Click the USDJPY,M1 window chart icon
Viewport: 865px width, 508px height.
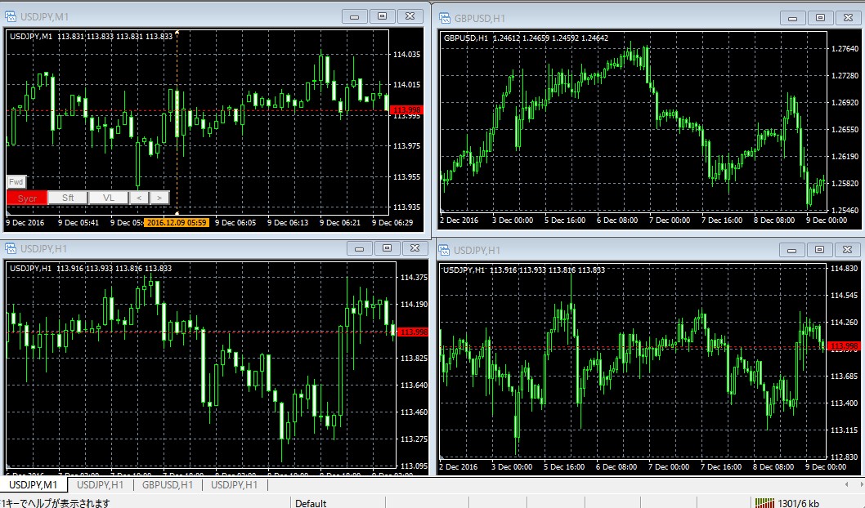[11, 16]
